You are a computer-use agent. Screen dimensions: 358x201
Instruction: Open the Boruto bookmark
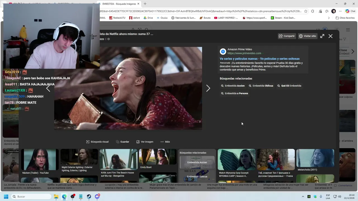click(205, 18)
